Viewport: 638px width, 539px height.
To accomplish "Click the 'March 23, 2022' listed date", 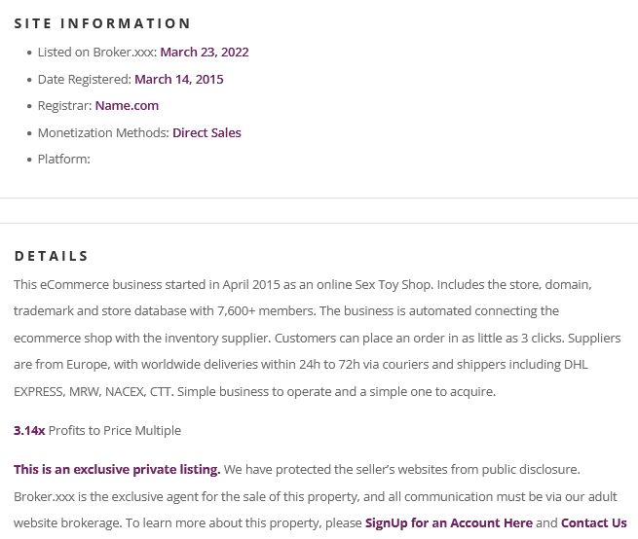I will point(205,52).
